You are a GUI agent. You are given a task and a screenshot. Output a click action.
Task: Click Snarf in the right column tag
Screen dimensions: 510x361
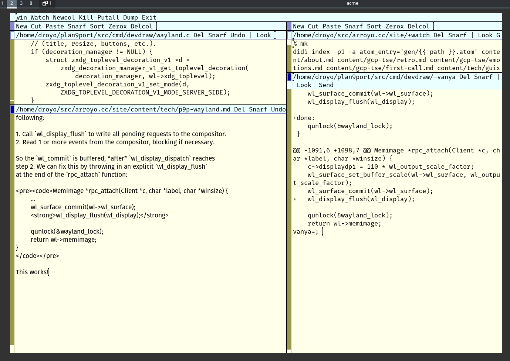tap(354, 26)
